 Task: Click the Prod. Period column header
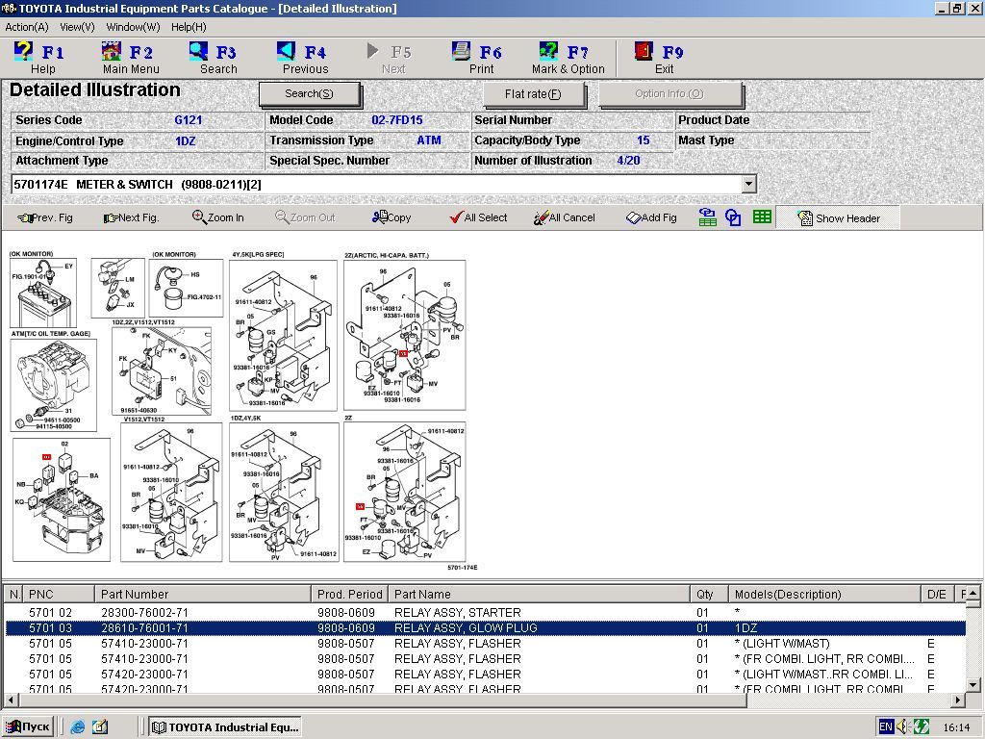[x=349, y=594]
